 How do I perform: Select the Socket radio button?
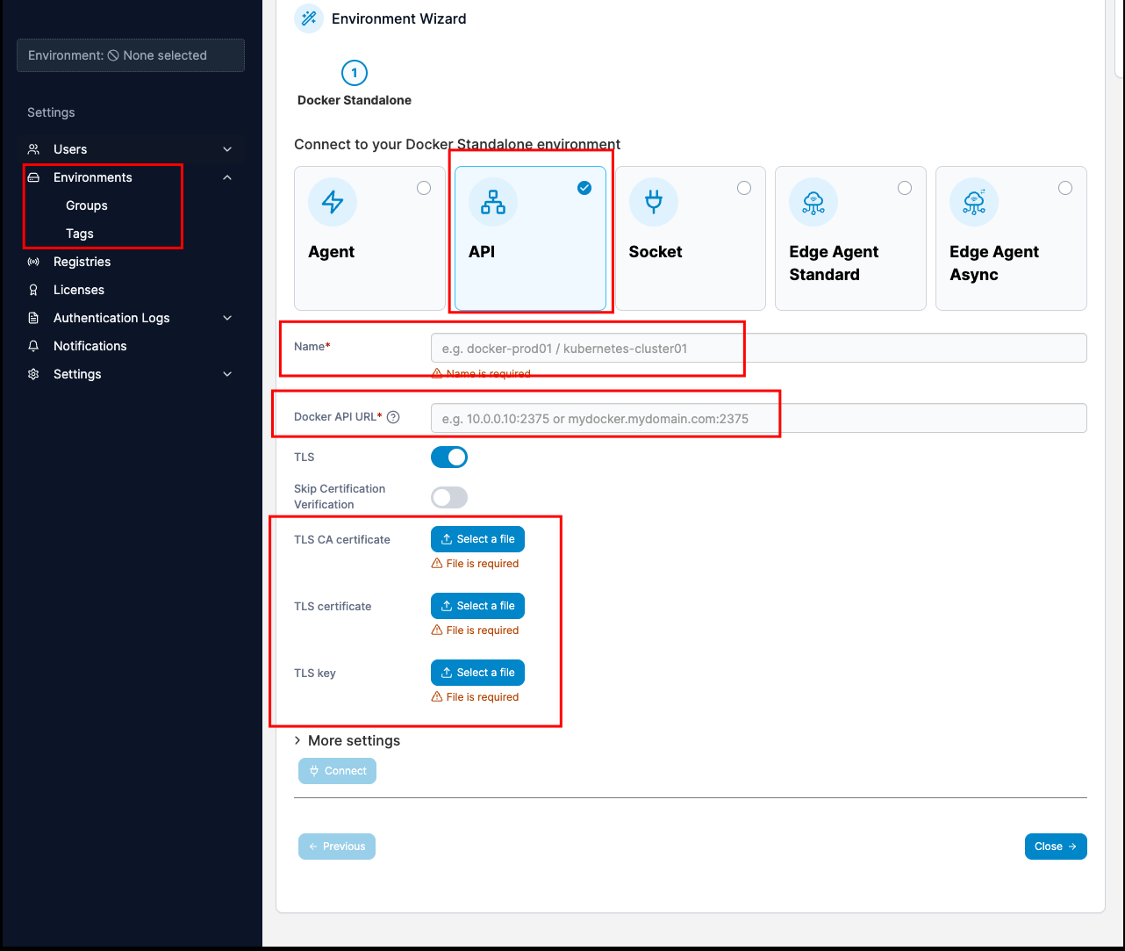744,188
